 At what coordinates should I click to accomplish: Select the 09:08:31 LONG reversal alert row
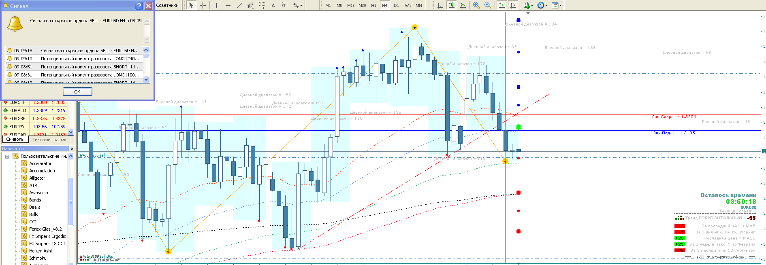point(74,75)
